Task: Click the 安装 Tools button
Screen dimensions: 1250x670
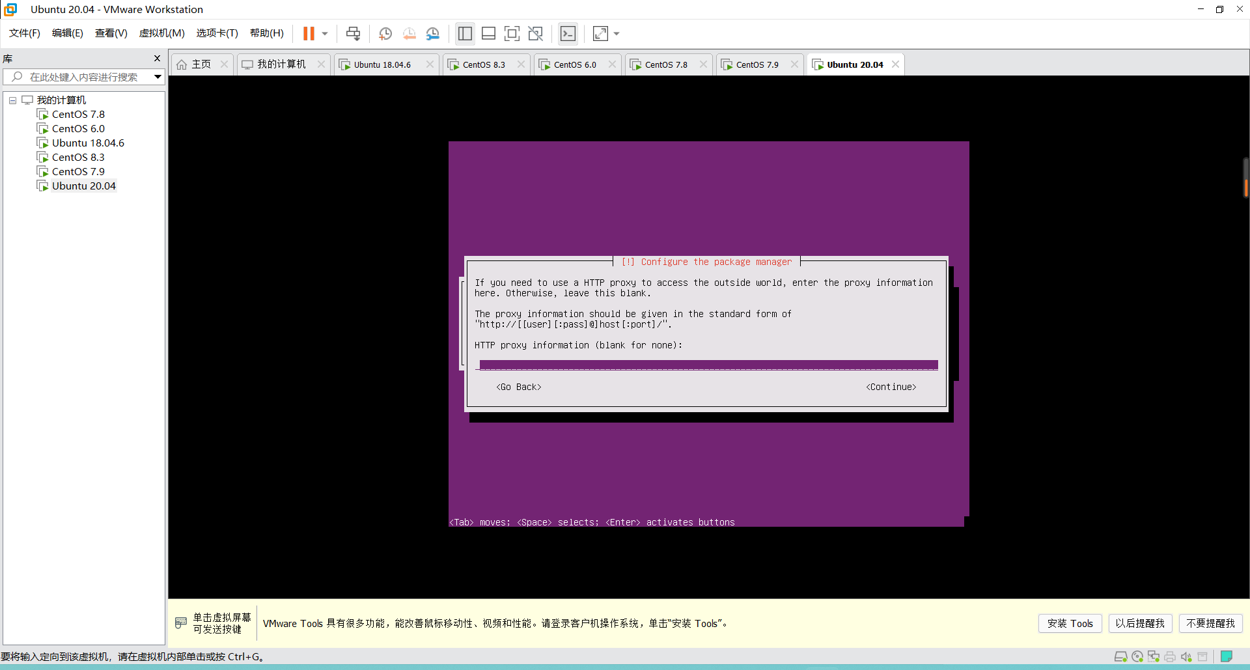Action: click(1070, 623)
